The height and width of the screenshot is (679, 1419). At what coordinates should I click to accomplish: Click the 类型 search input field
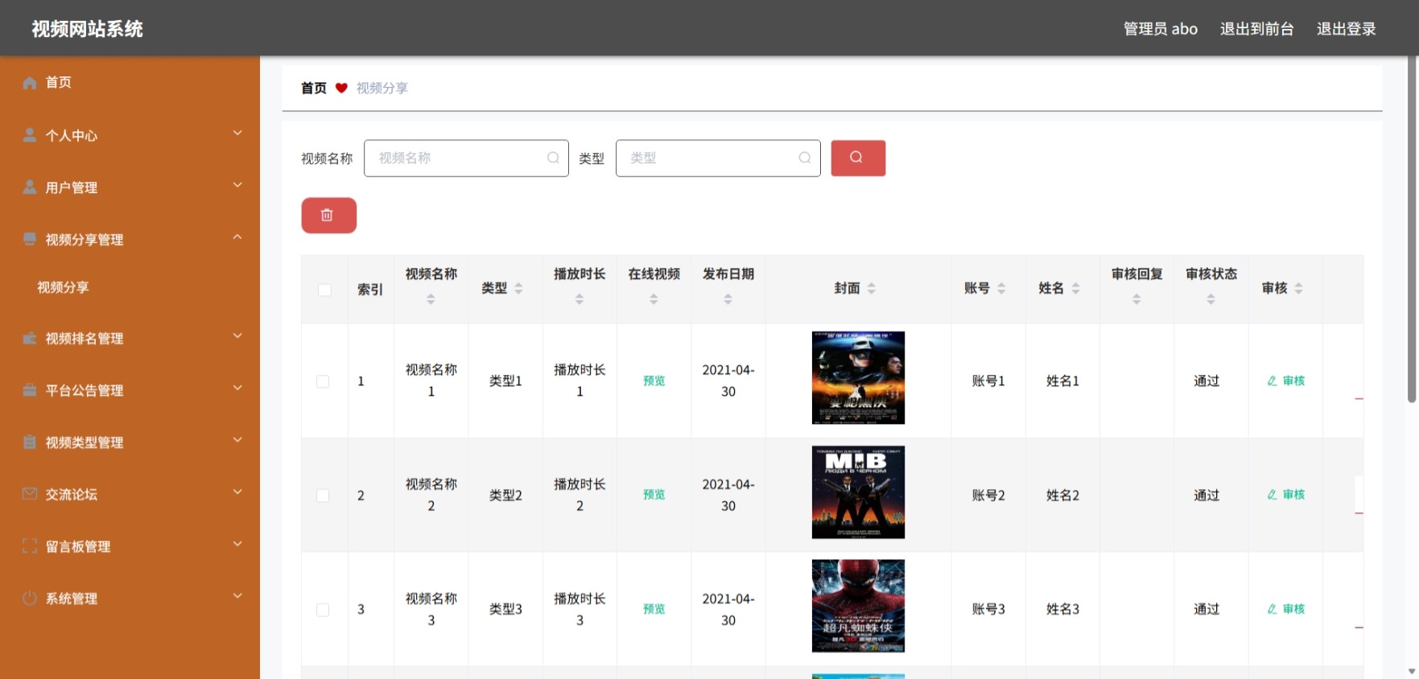coord(718,158)
